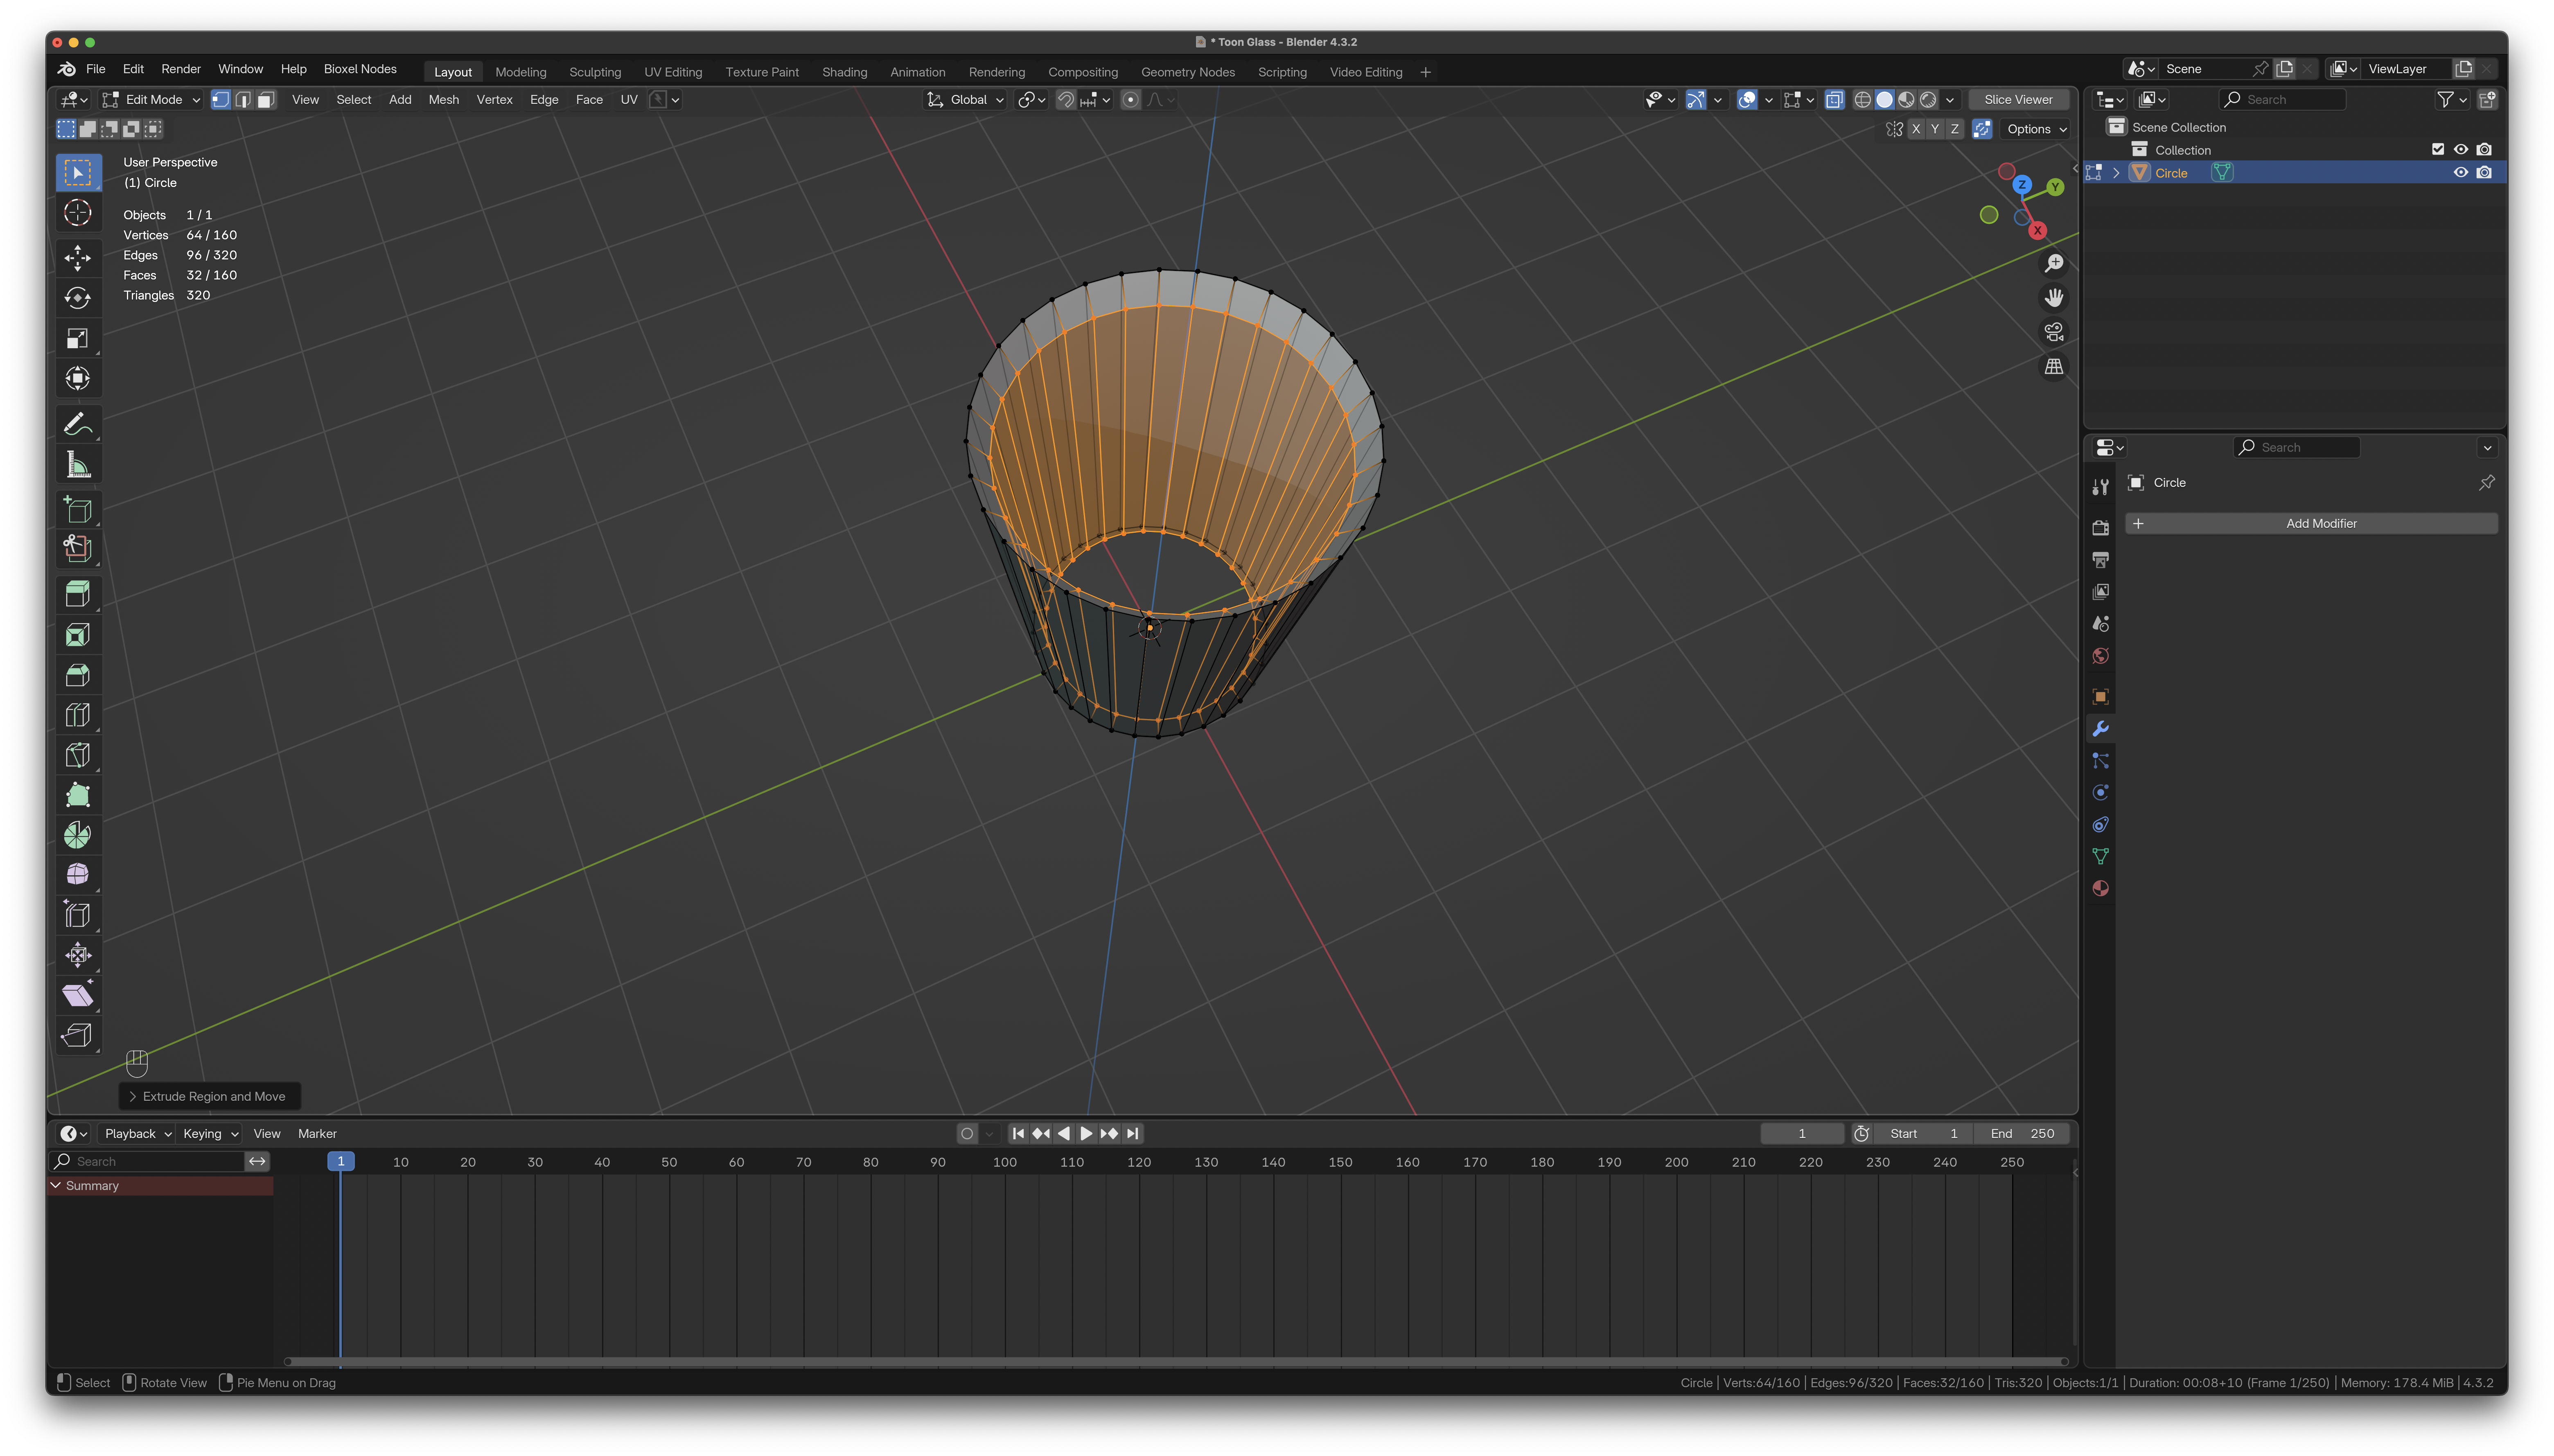
Task: Activate the Transform tool
Action: point(78,378)
